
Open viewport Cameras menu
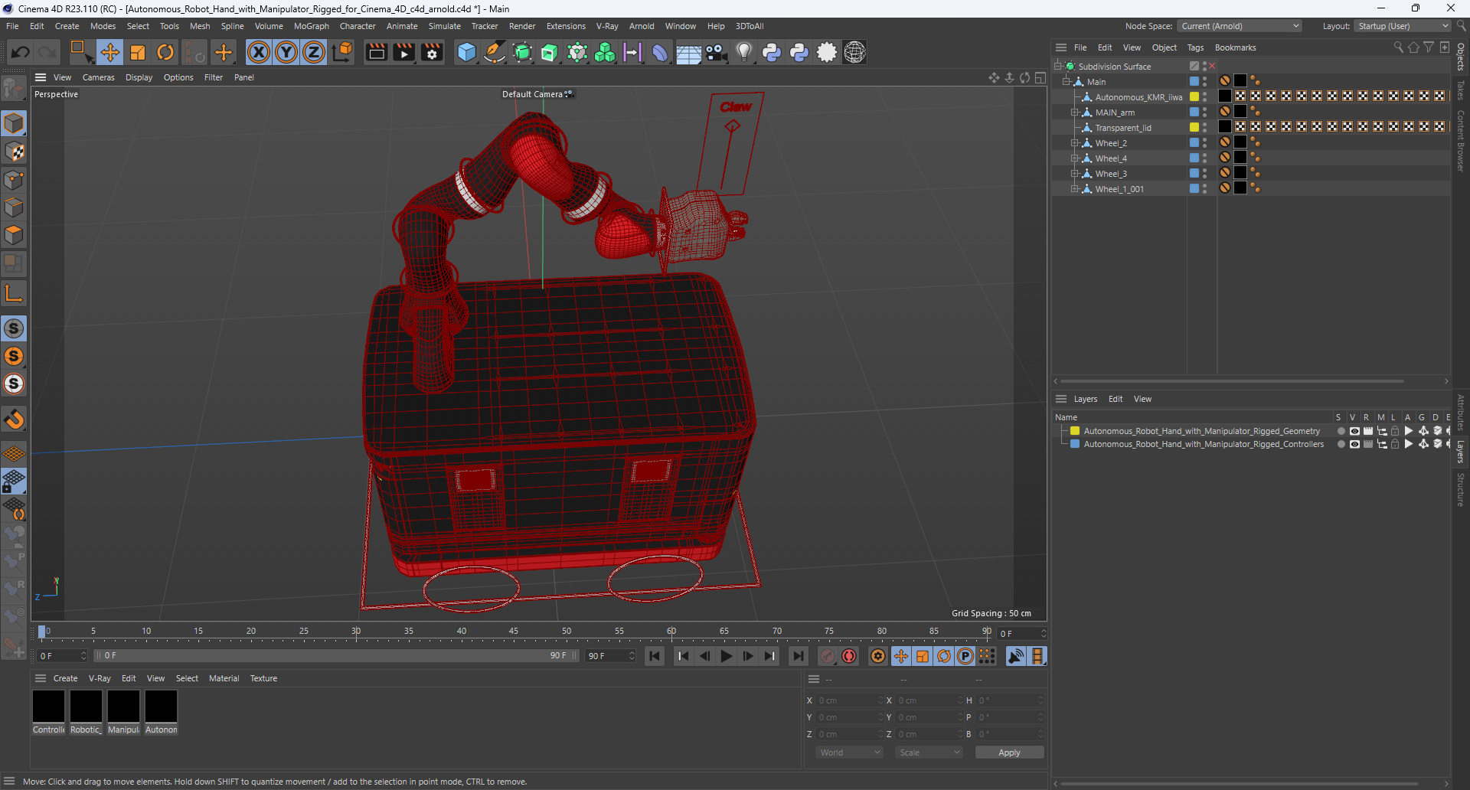point(98,77)
